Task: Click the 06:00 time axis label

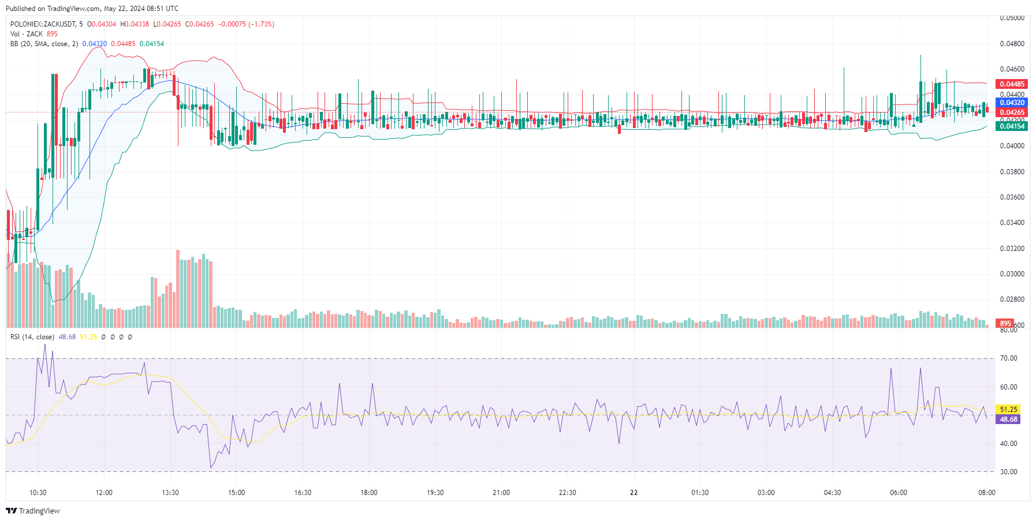Action: point(899,493)
